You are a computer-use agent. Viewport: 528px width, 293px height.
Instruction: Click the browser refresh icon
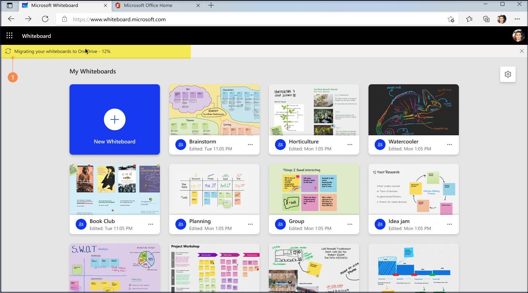pos(45,19)
